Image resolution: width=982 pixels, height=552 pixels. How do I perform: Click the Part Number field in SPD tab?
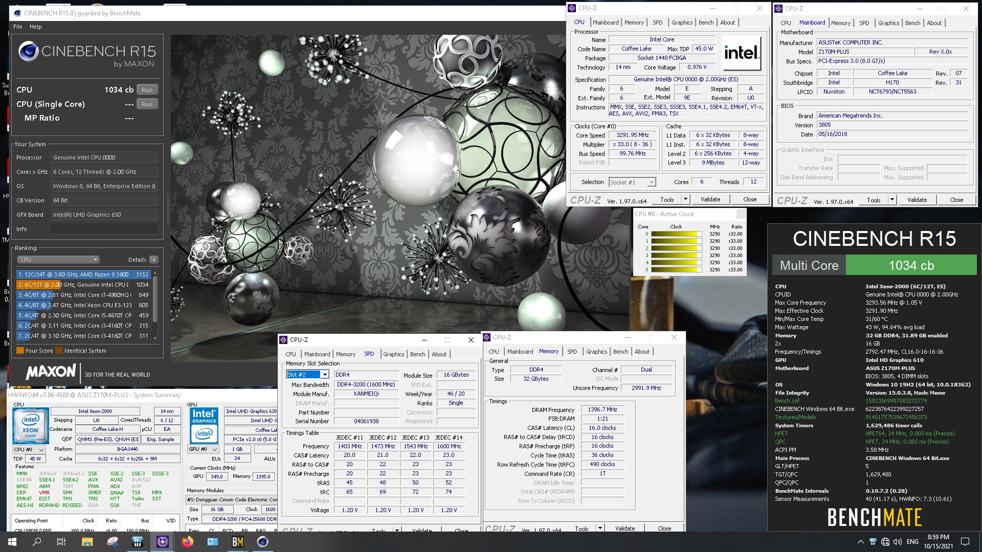(366, 412)
